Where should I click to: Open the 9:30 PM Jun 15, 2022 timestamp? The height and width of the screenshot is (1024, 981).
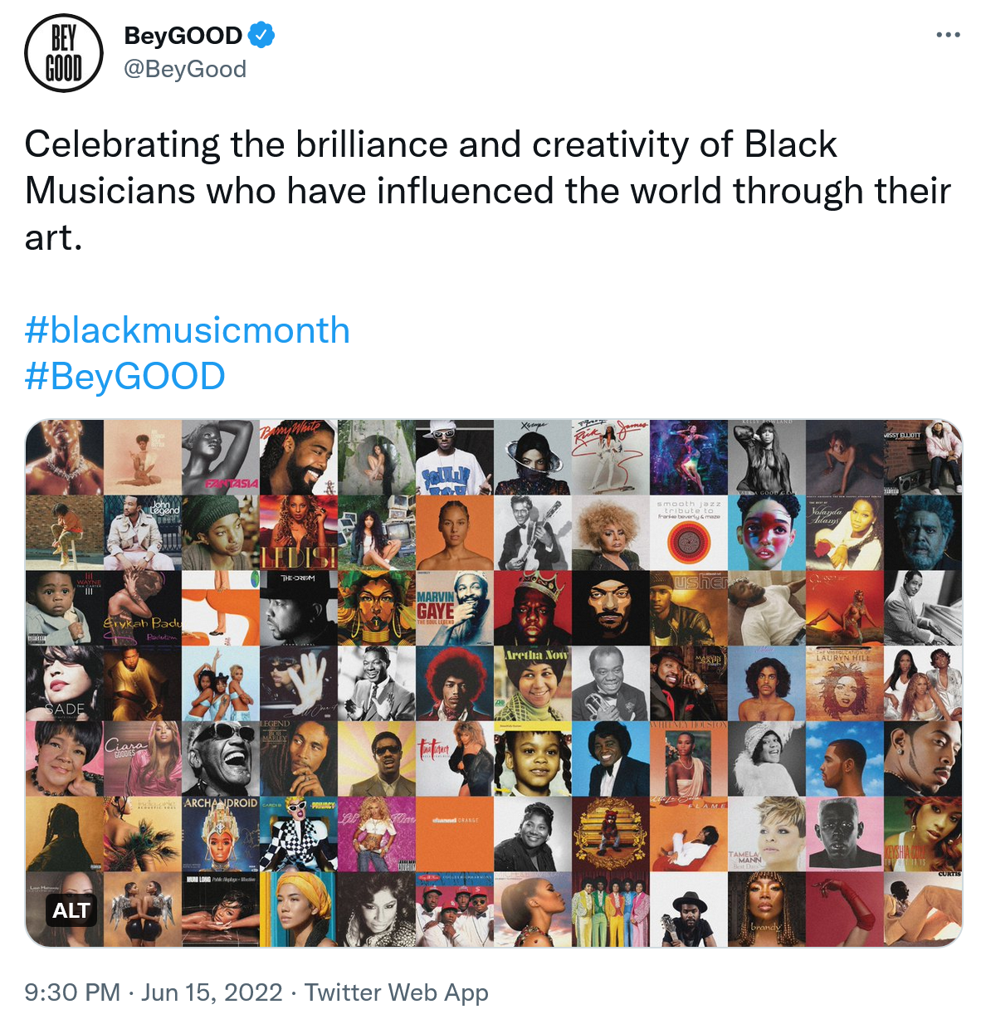pos(154,992)
